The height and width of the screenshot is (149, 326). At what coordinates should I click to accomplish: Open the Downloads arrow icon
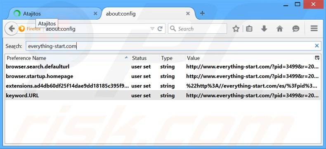(264, 29)
